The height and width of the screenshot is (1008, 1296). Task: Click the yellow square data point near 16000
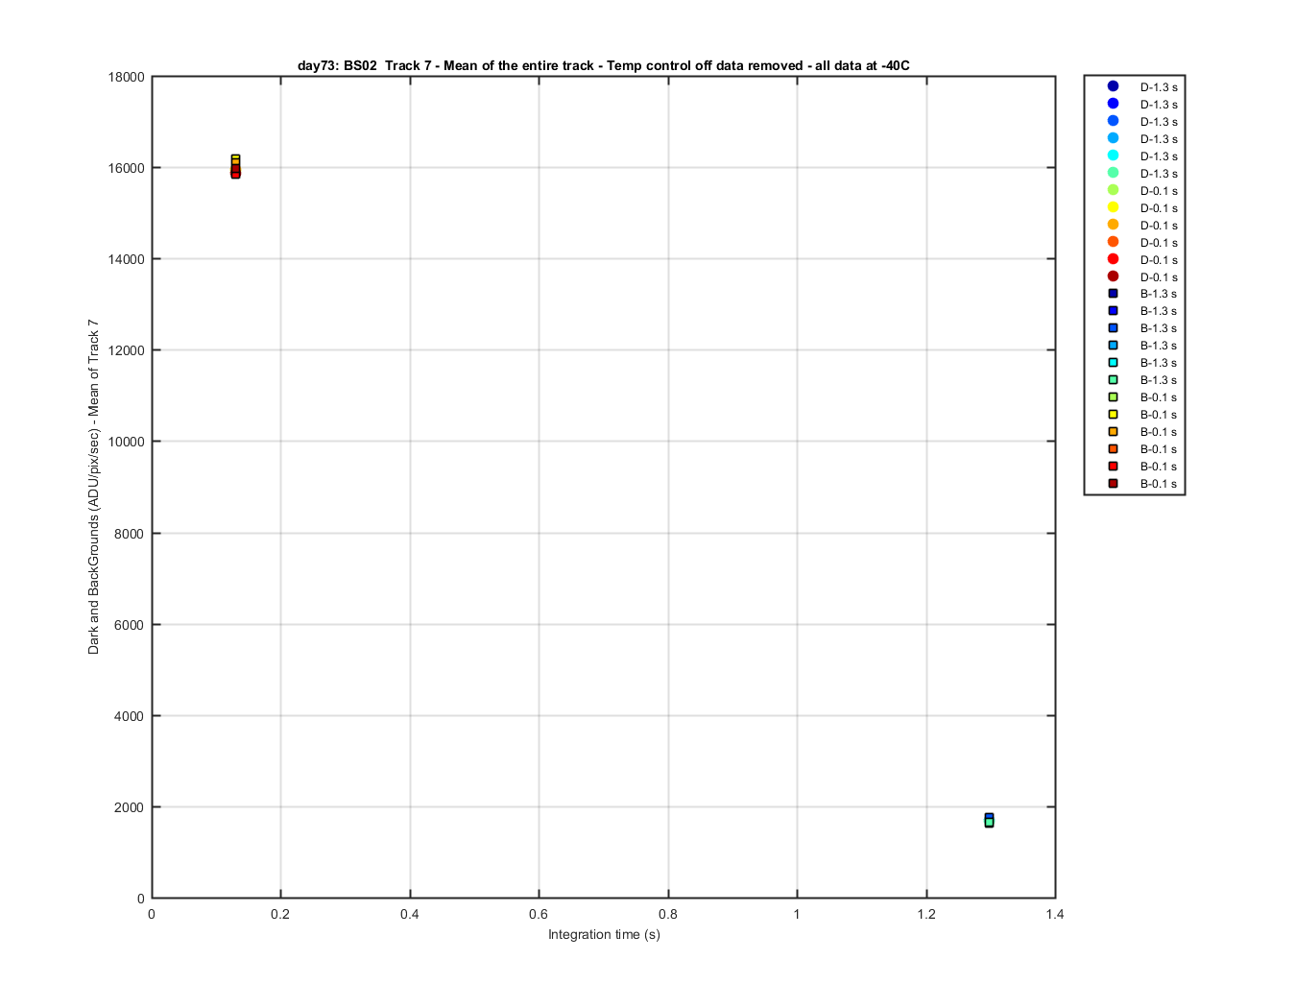(235, 158)
